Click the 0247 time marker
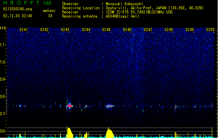Viewport: 218px width, 138px height. point(148,30)
